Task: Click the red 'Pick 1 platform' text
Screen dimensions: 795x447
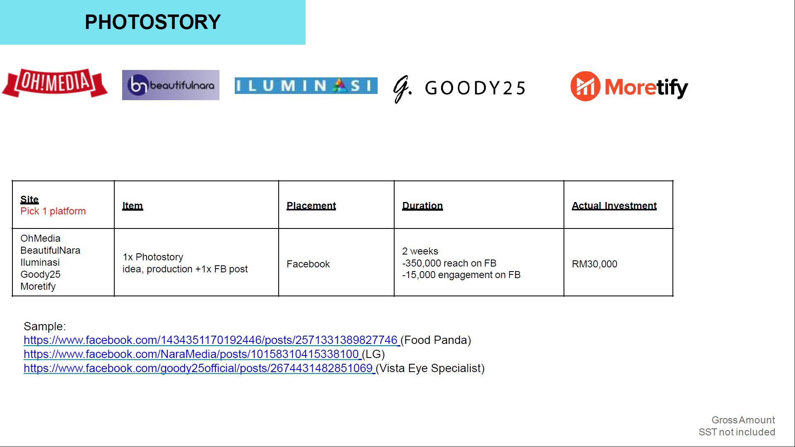Action: coord(53,211)
